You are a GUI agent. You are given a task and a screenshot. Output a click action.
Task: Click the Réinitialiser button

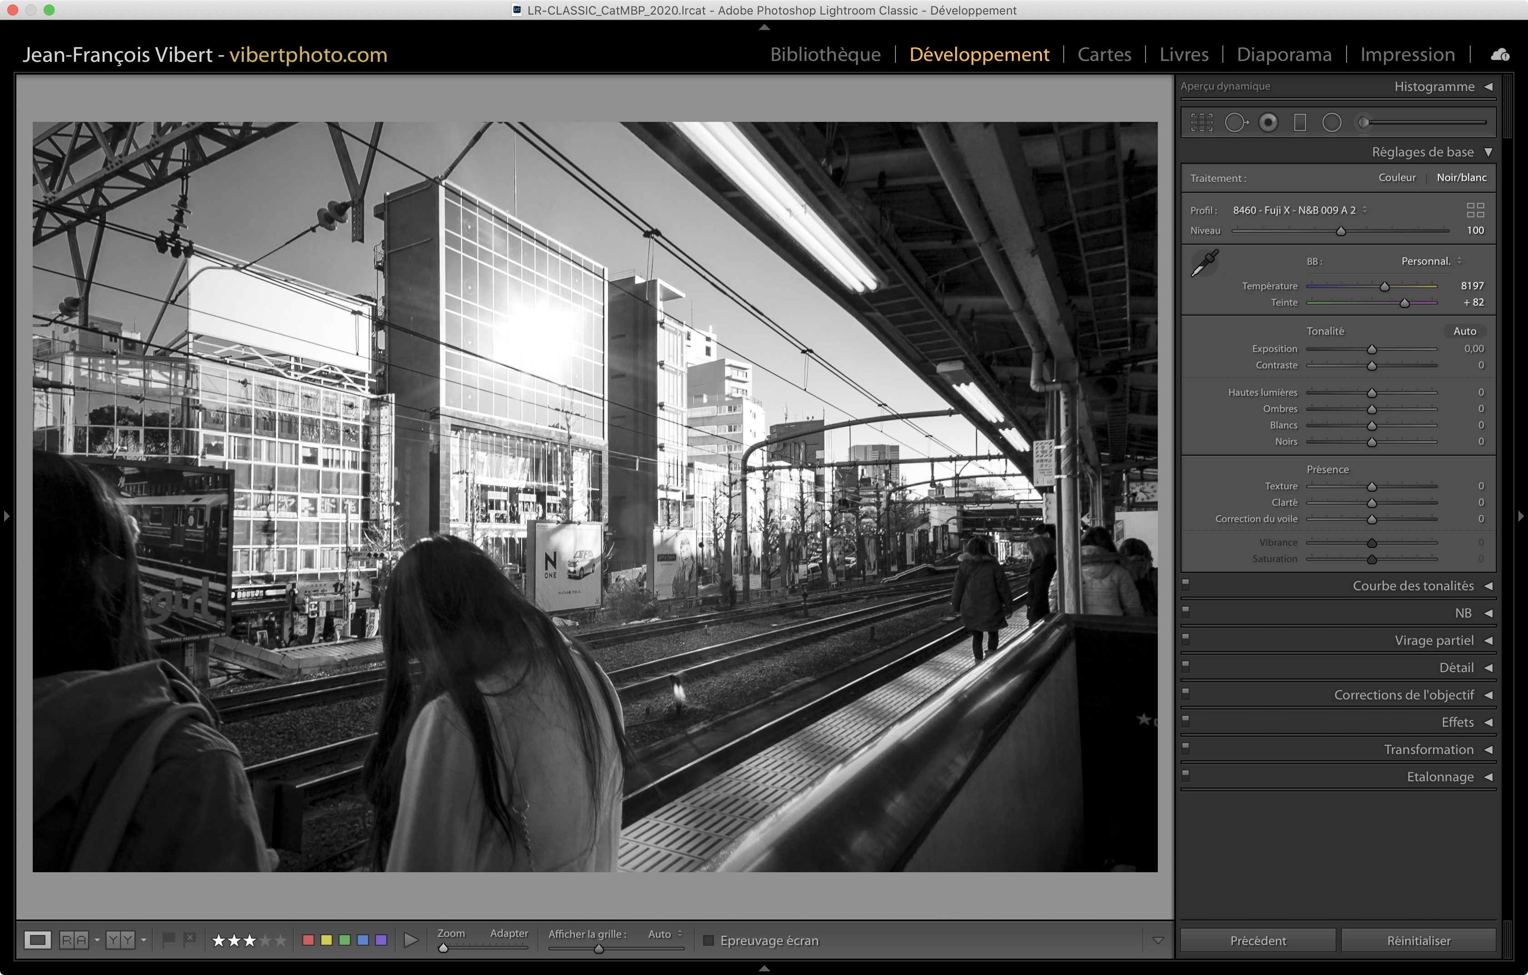1418,940
